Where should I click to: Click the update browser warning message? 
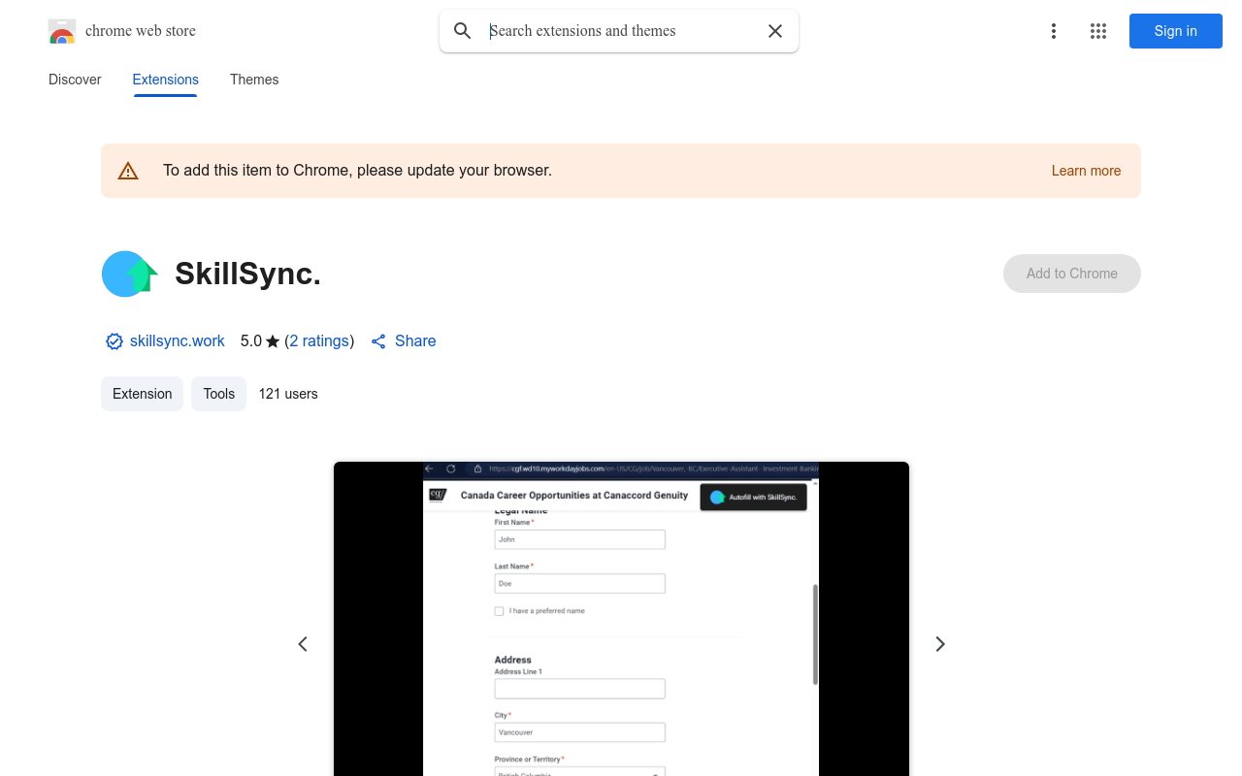point(357,171)
